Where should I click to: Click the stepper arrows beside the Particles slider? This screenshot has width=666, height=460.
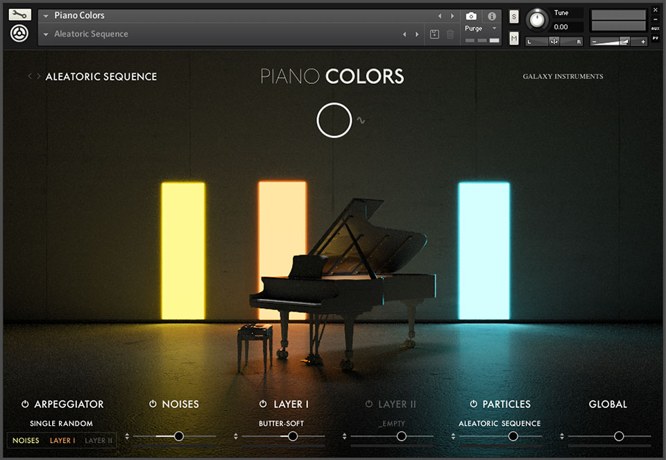pyautogui.click(x=453, y=436)
